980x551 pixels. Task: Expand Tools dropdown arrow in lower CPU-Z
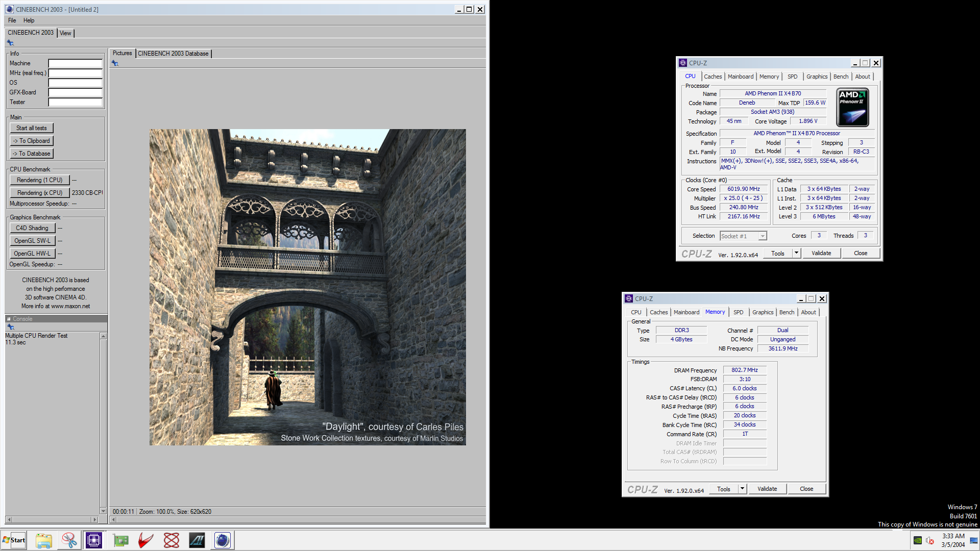click(x=742, y=489)
